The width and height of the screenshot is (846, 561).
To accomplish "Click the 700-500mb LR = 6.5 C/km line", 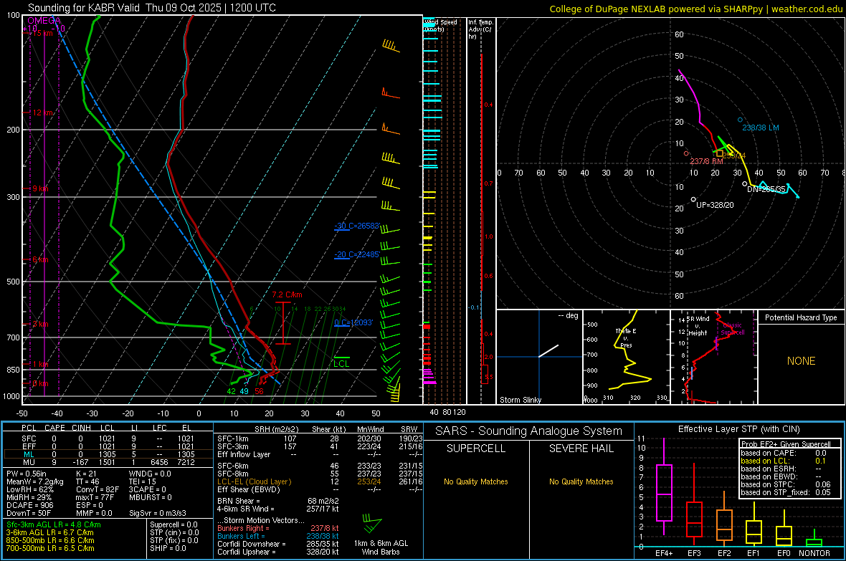I will coord(50,549).
